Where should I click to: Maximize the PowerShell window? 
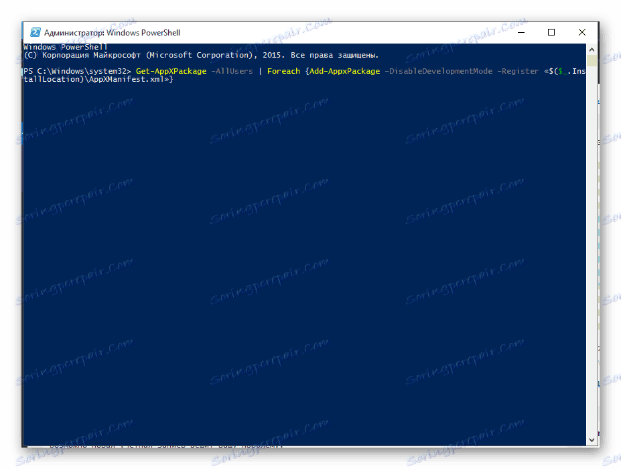pos(551,32)
